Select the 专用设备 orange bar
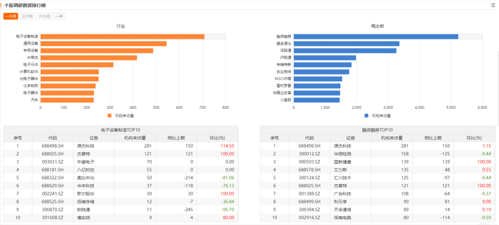Image resolution: width=499 pixels, height=225 pixels. pos(97,50)
